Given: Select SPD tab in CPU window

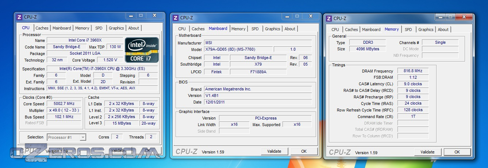Looking at the screenshot, I should pyautogui.click(x=99, y=28).
